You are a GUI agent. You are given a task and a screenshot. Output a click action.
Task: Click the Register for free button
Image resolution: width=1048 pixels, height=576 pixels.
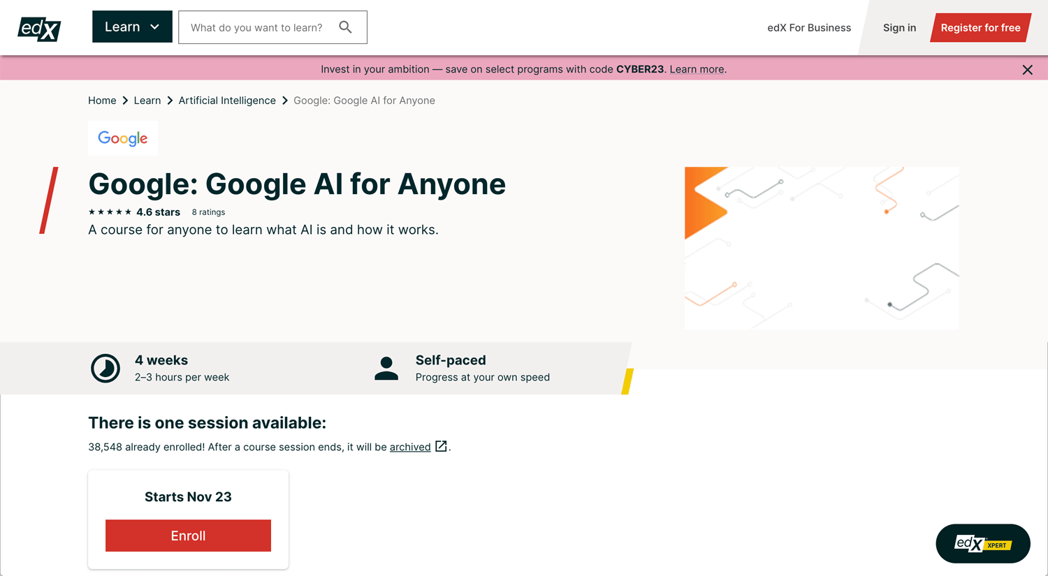(980, 28)
